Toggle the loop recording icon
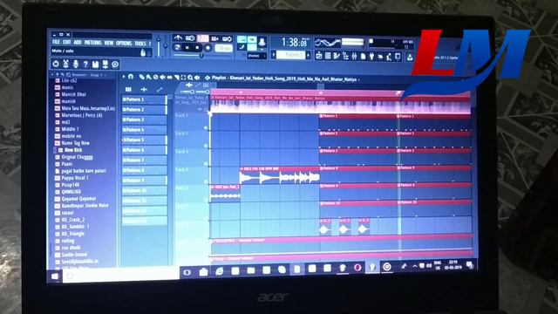 tap(227, 38)
